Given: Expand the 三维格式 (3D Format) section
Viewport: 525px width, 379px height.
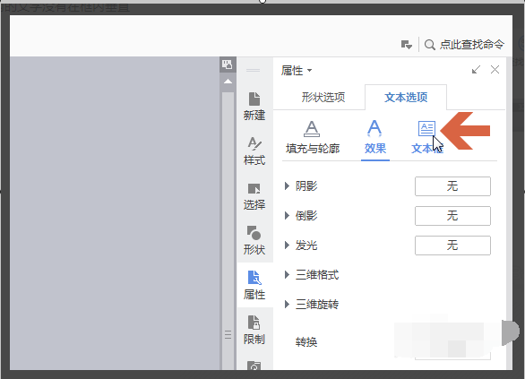Looking at the screenshot, I should 287,275.
